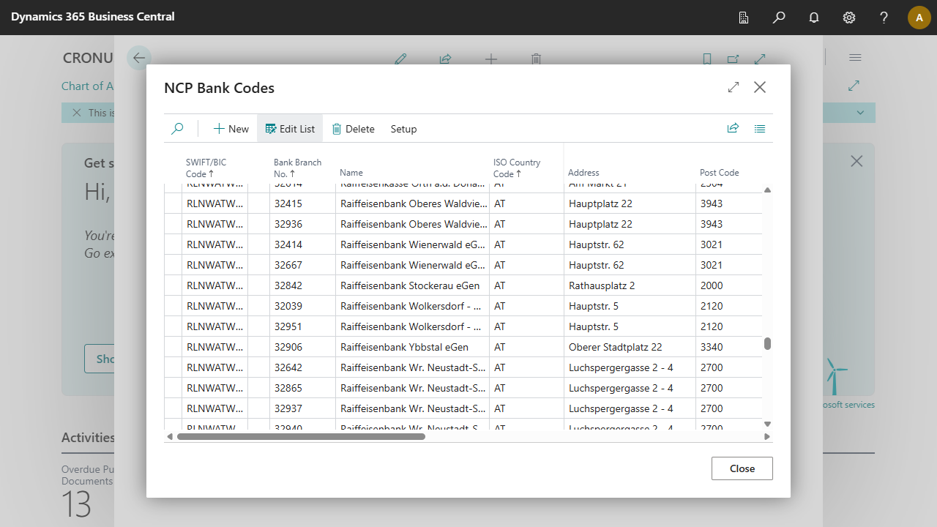937x527 pixels.
Task: Toggle Edit List mode
Action: [x=290, y=129]
